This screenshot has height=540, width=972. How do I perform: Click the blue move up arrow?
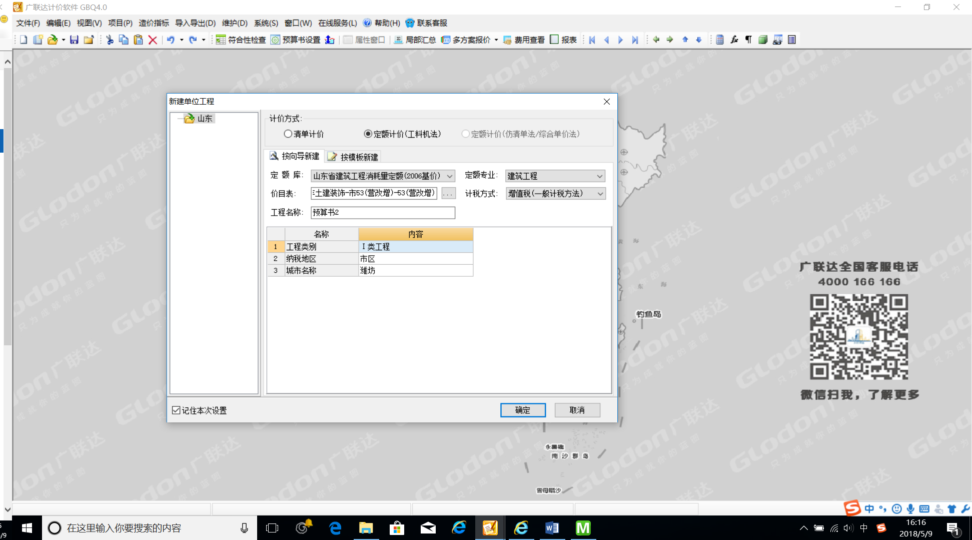coord(685,40)
